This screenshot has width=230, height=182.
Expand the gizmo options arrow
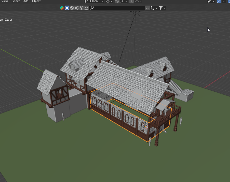(x=224, y=1)
